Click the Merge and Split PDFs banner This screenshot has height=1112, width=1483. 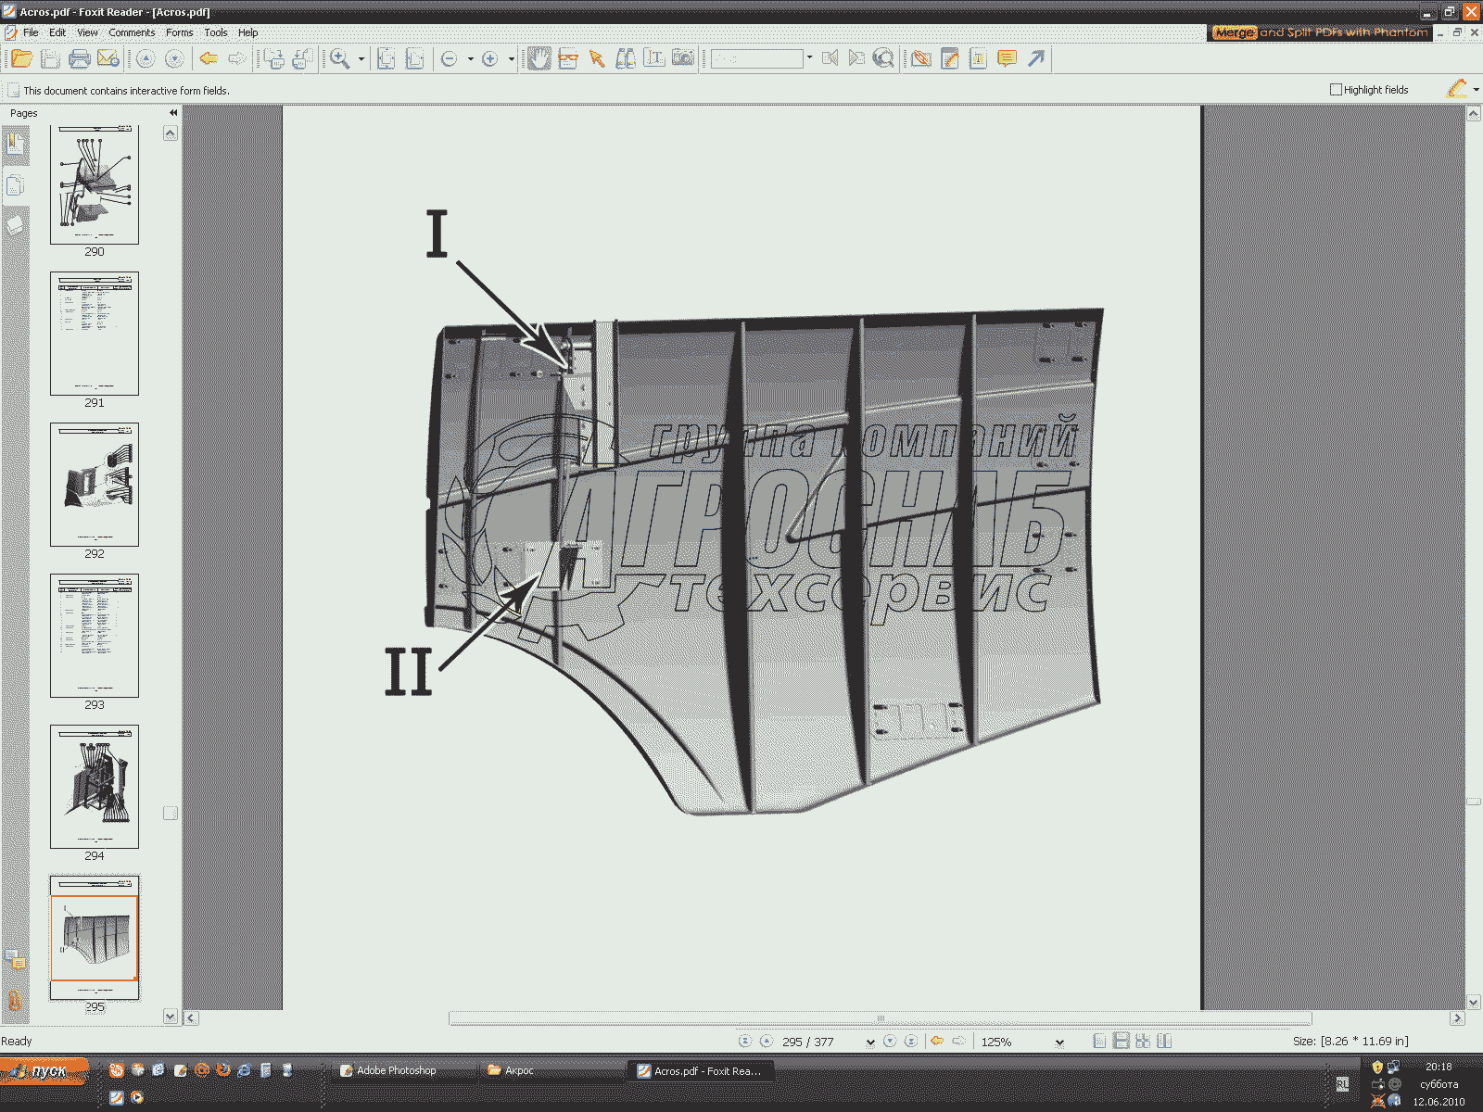coord(1320,32)
